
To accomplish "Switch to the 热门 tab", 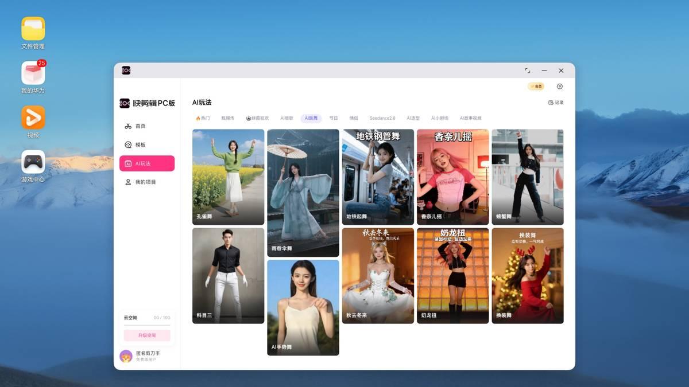I will pyautogui.click(x=203, y=118).
